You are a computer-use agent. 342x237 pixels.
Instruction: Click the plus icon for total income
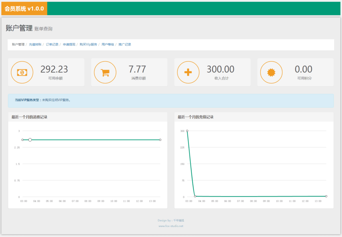click(x=188, y=72)
